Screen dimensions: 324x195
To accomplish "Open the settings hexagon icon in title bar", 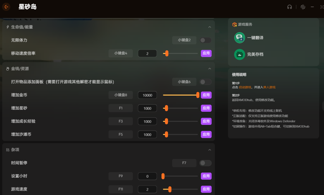I will [303, 7].
